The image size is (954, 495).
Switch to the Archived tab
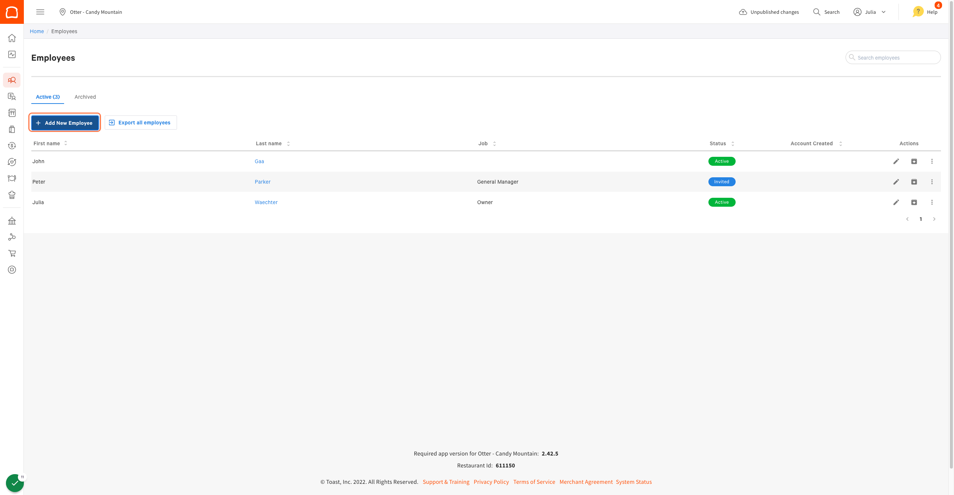(85, 97)
